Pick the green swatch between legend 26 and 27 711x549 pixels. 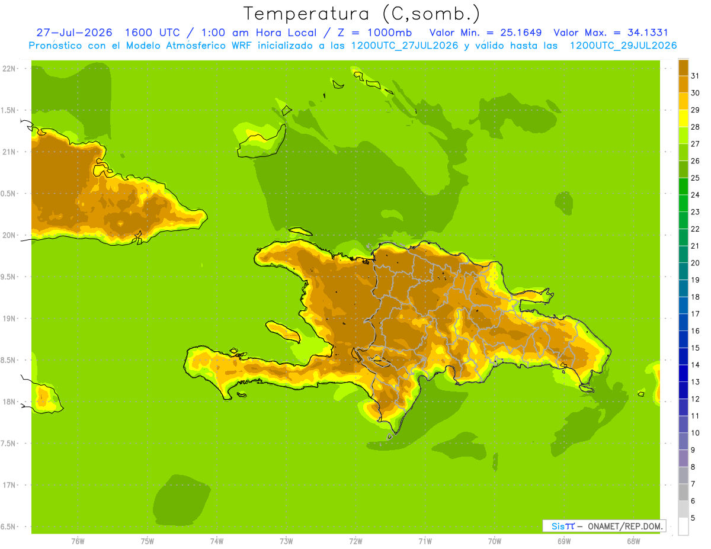pyautogui.click(x=683, y=153)
